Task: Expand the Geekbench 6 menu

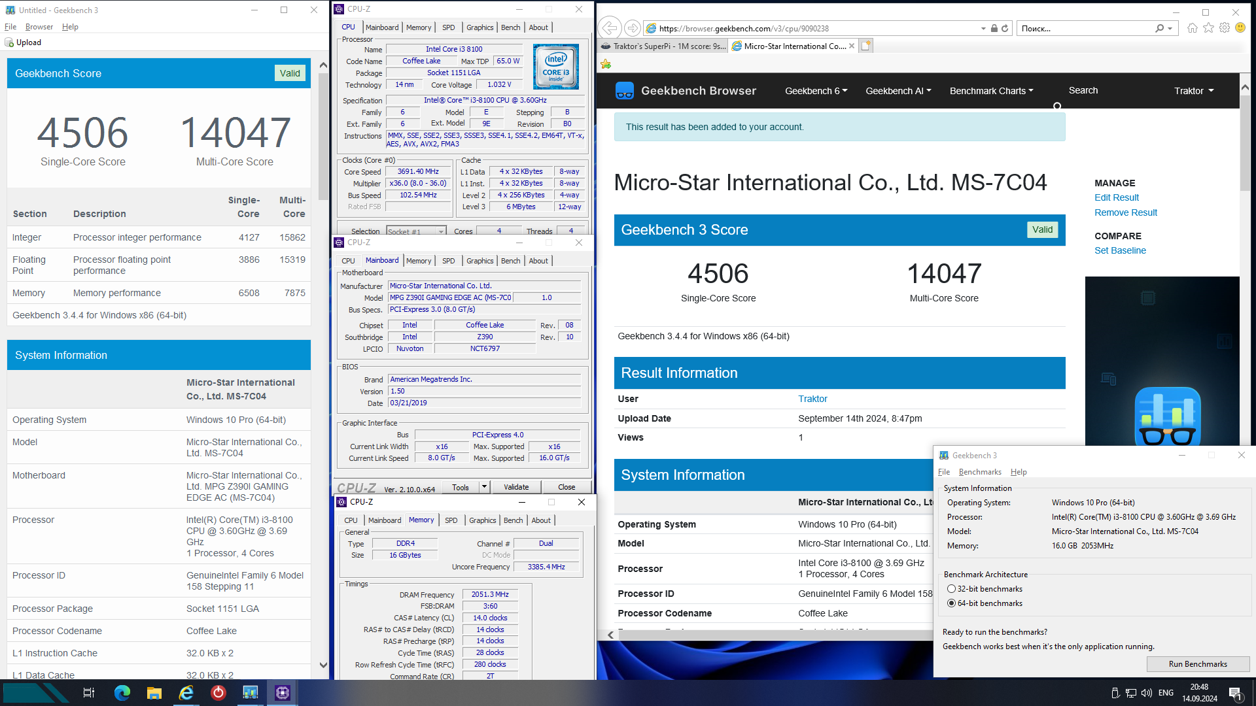Action: tap(816, 91)
